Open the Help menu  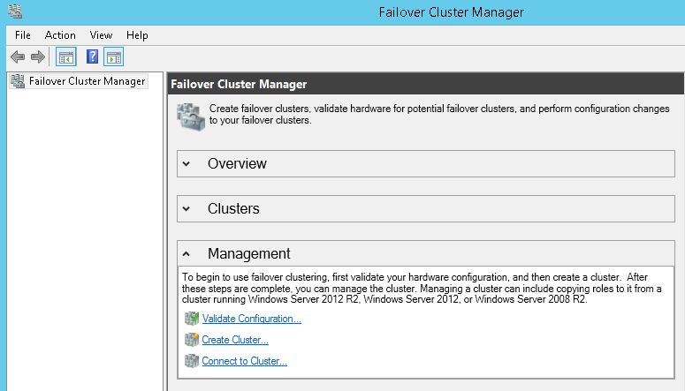(137, 35)
